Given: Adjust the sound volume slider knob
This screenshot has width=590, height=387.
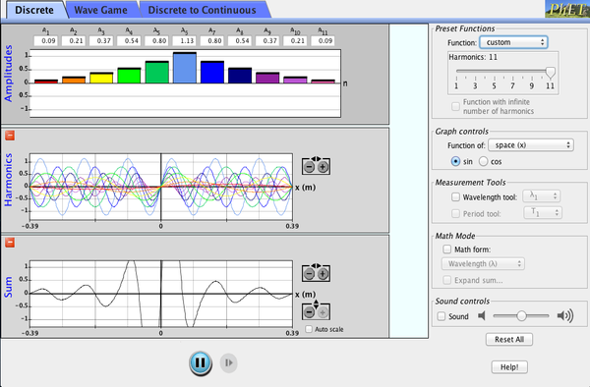Looking at the screenshot, I should tap(521, 316).
